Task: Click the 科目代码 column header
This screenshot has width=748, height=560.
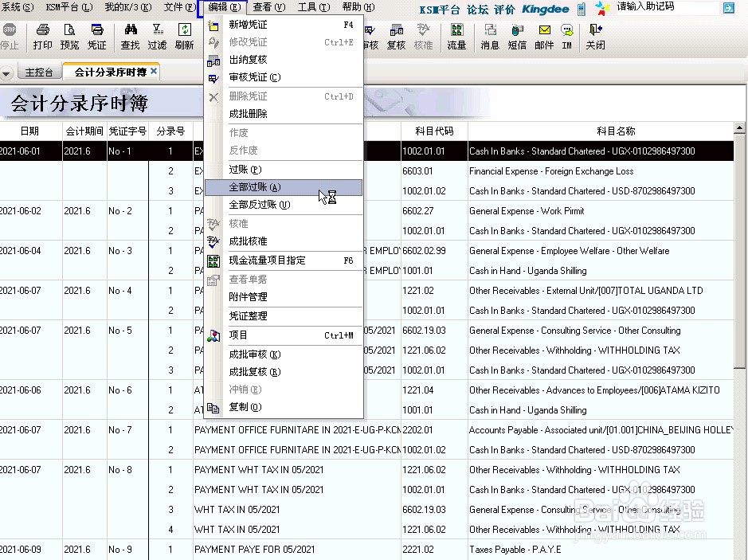Action: pyautogui.click(x=434, y=131)
